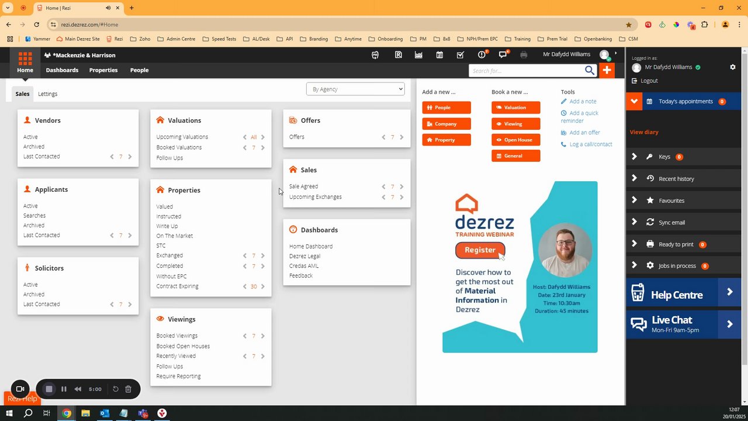Decrease Contract Expiring days with left arrow
The height and width of the screenshot is (421, 748).
click(x=245, y=287)
